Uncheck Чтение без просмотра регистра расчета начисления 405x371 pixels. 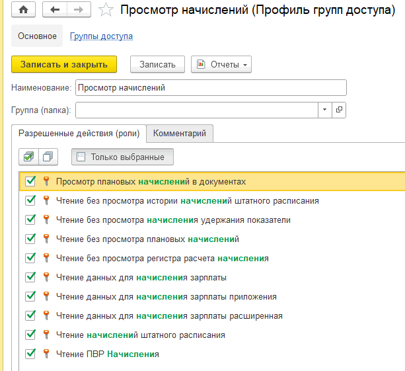coord(30,258)
